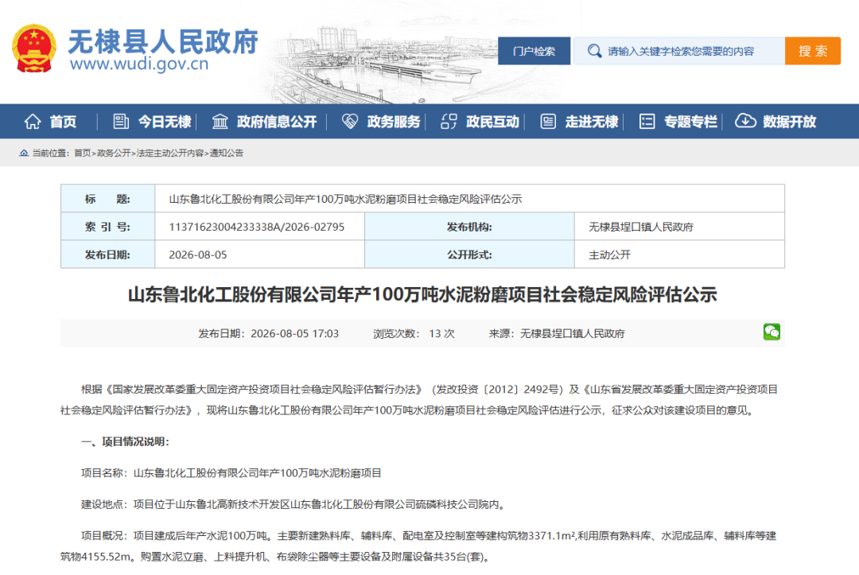Image resolution: width=859 pixels, height=575 pixels.
Task: Click the 政务服务 handshake heart icon
Action: 349,122
